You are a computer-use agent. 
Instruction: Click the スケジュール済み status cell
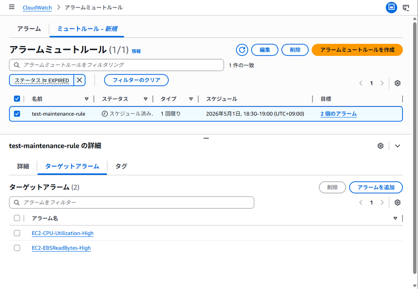coord(127,114)
